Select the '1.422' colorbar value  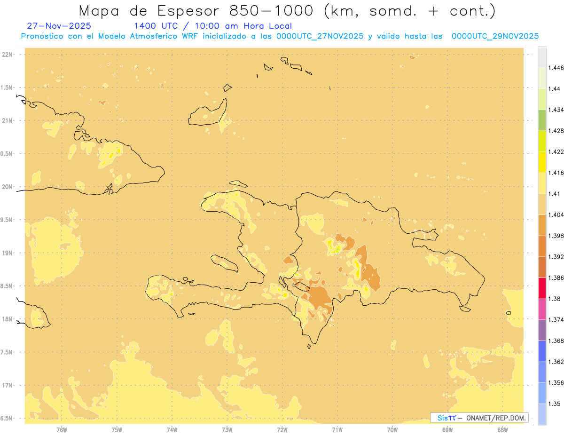click(557, 152)
